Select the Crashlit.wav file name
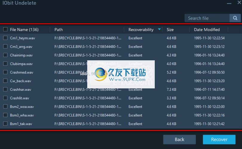Screen dimensions: 242x149 [20, 98]
